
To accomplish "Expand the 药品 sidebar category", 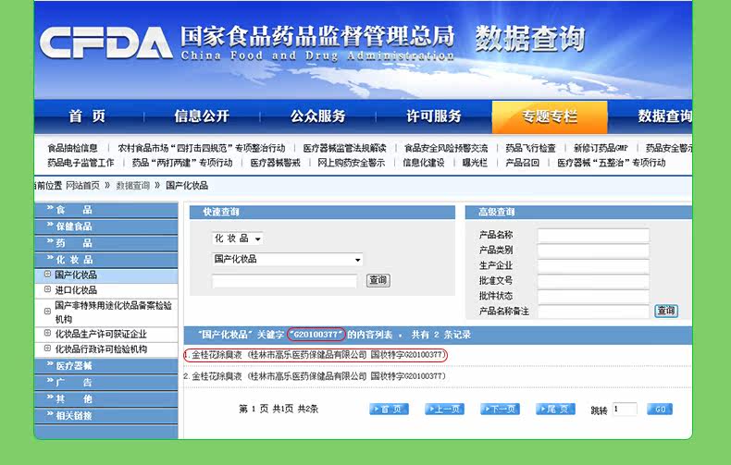I will pos(106,243).
